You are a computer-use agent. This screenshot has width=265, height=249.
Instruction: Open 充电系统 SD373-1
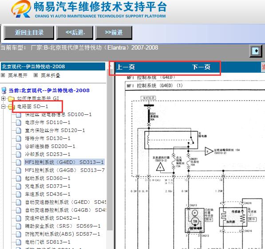47,186
